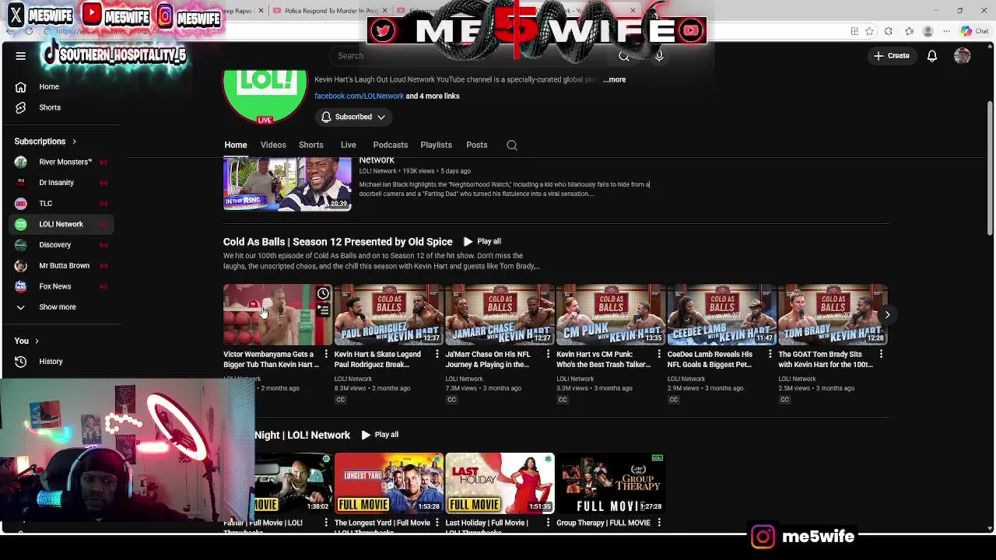
Task: Toggle CC badge on CeeDee Lamb video
Action: click(x=674, y=400)
